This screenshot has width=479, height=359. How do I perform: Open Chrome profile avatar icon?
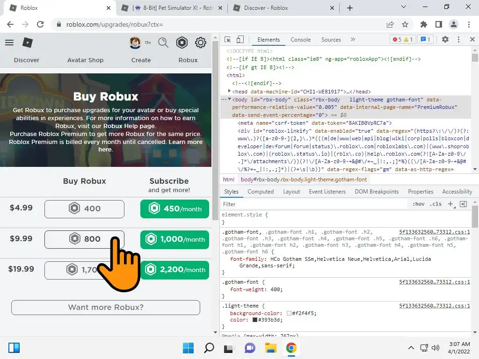pos(454,24)
